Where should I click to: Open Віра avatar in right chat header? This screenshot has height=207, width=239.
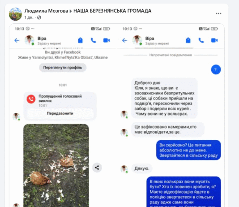tap(137, 40)
